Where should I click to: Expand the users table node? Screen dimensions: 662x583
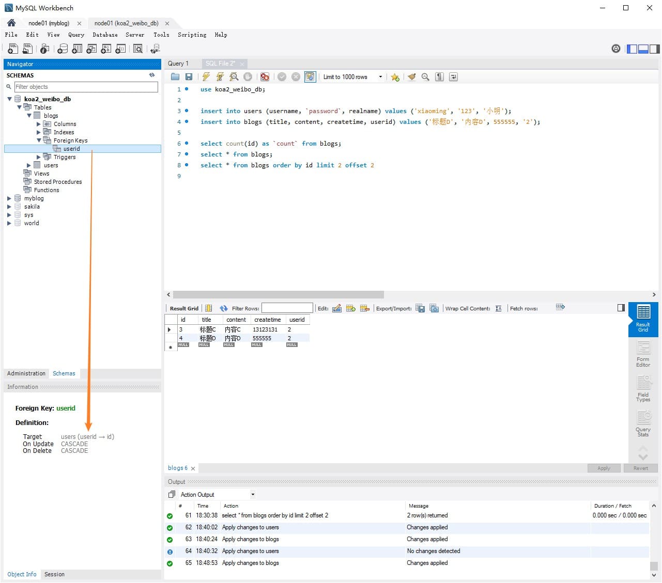point(29,165)
